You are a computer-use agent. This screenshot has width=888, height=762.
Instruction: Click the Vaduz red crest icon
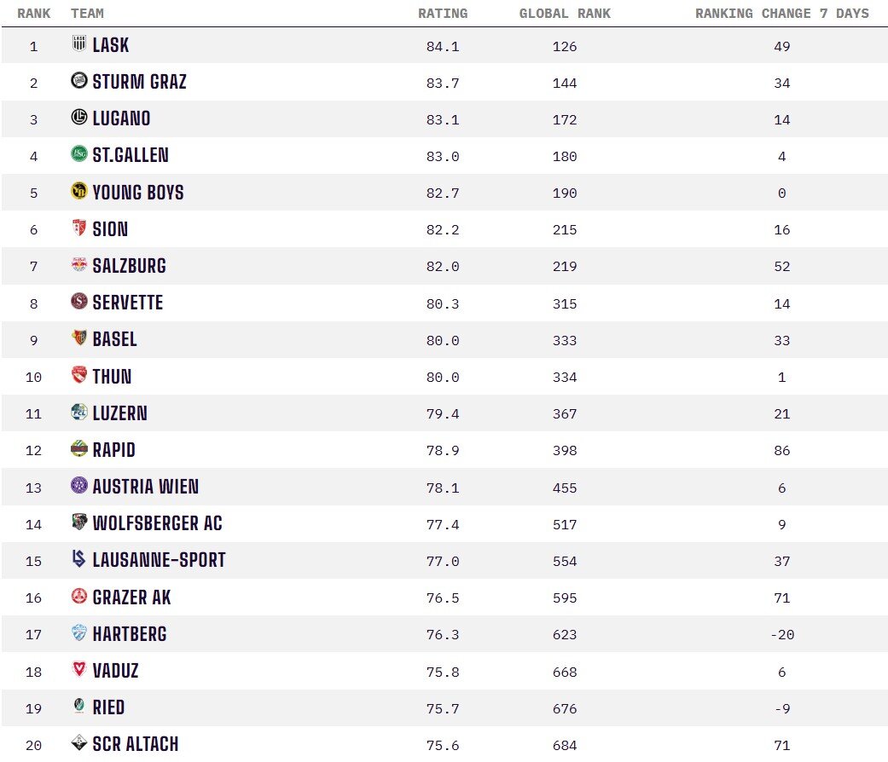tap(79, 669)
